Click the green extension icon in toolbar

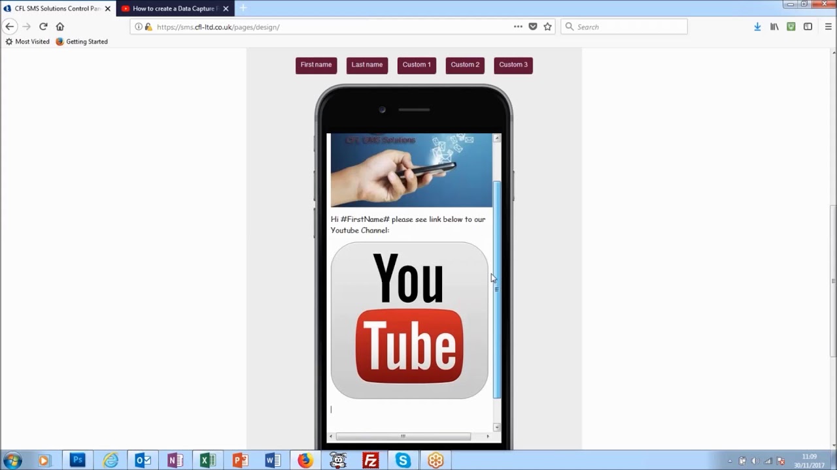(791, 27)
